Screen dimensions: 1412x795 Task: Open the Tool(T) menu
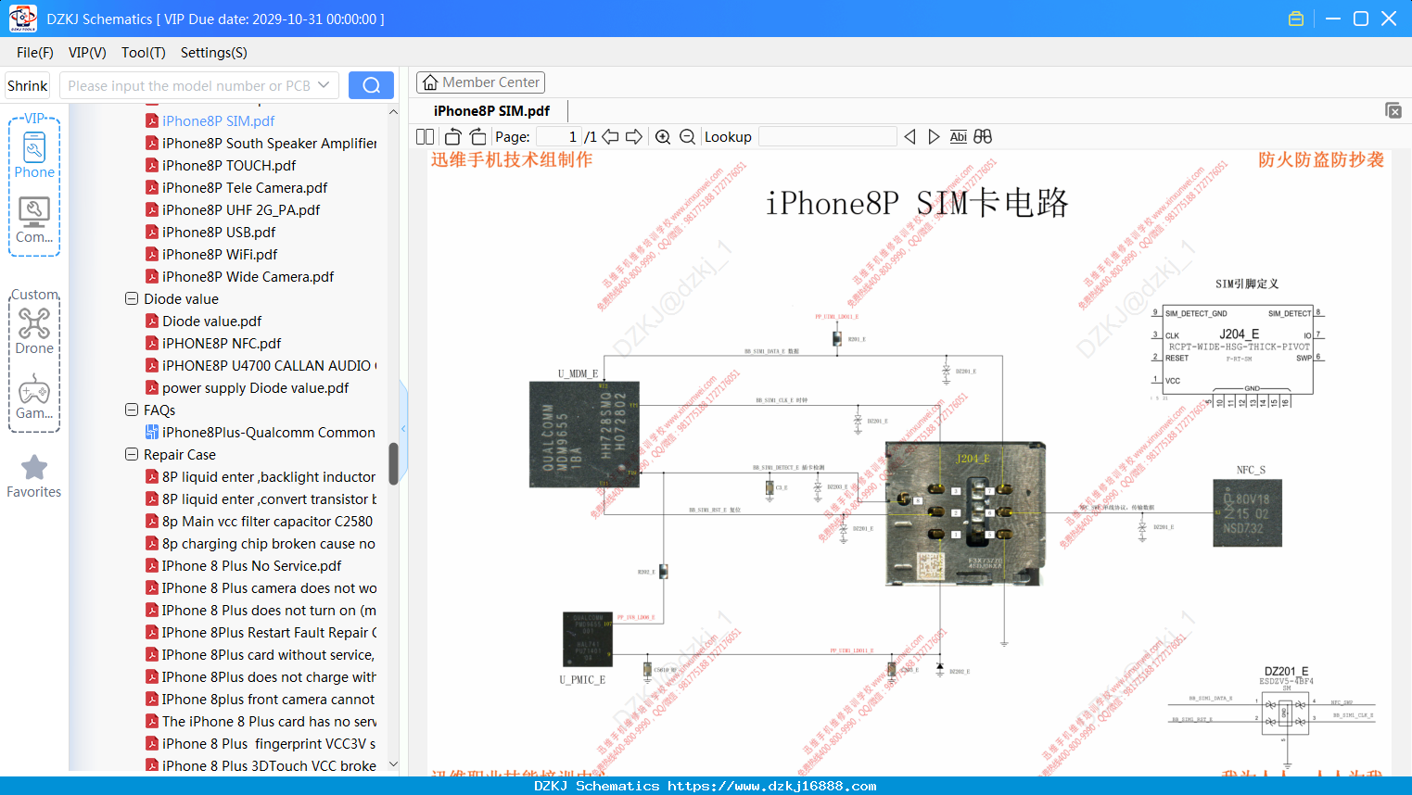click(x=144, y=53)
